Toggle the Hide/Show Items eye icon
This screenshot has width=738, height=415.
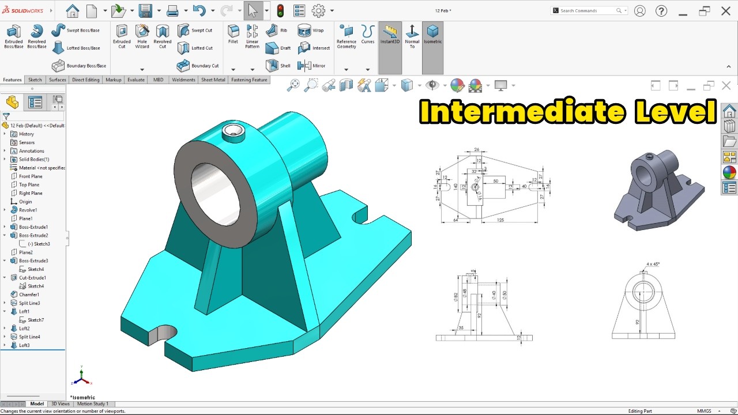432,85
